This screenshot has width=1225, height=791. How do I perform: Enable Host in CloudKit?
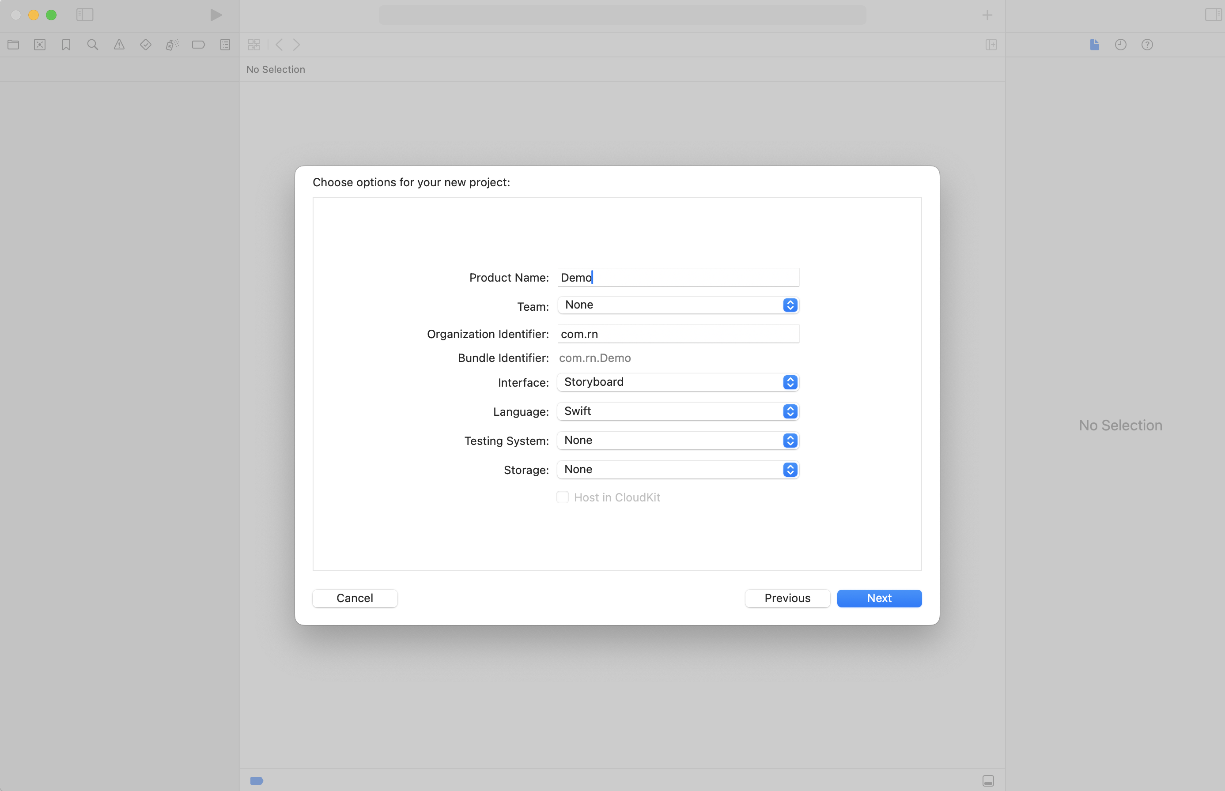click(x=563, y=497)
